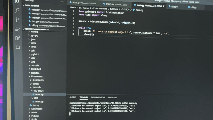Viewport: 213px width, 120px height.
Task: Open the Search view in activity bar
Action: pos(17,10)
